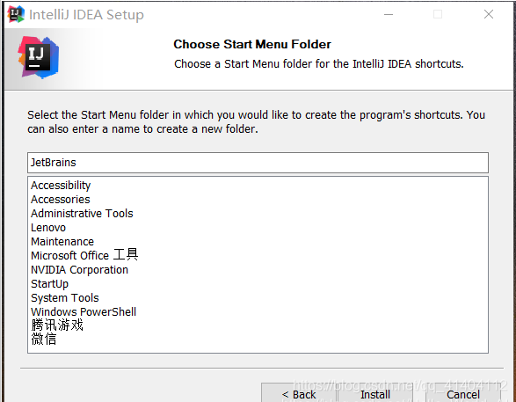The image size is (516, 402).
Task: Choose the Windows PowerShell folder
Action: coord(84,311)
